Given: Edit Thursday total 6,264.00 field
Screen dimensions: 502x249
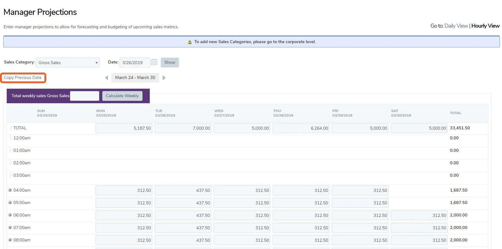Looking at the screenshot, I should coord(301,128).
